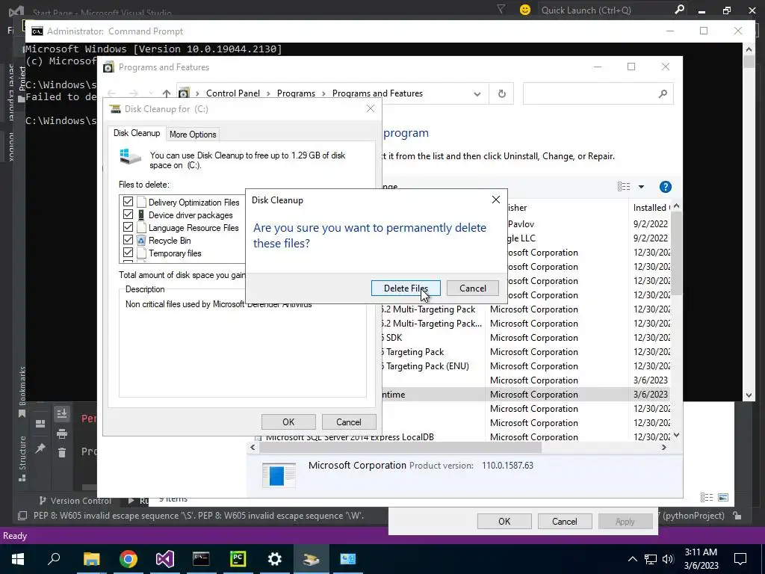Open Programs and Features help icon
The height and width of the screenshot is (574, 765).
[665, 186]
